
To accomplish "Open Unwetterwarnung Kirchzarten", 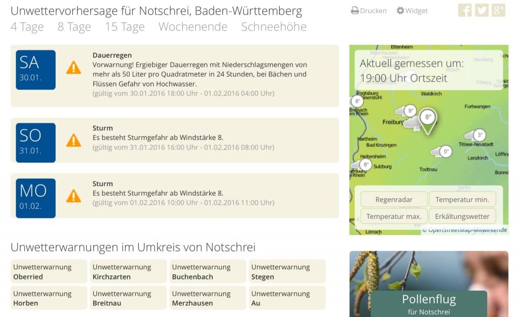I will click(x=128, y=271).
